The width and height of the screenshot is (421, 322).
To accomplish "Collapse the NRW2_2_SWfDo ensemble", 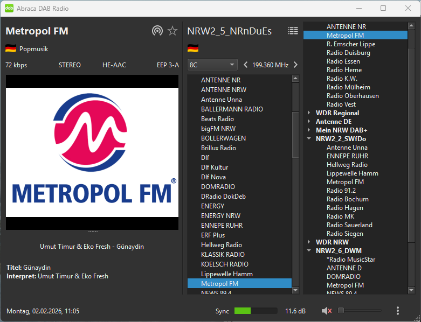I will click(x=309, y=139).
